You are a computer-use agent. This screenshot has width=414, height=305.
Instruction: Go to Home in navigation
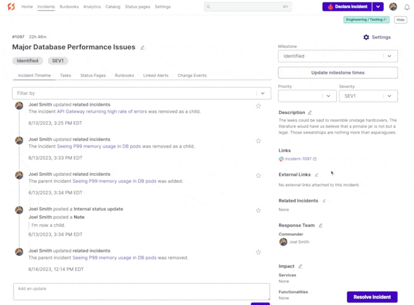coord(27,7)
